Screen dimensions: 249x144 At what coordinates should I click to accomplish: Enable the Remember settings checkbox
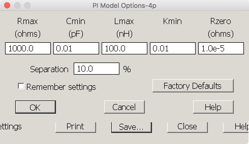click(21, 86)
